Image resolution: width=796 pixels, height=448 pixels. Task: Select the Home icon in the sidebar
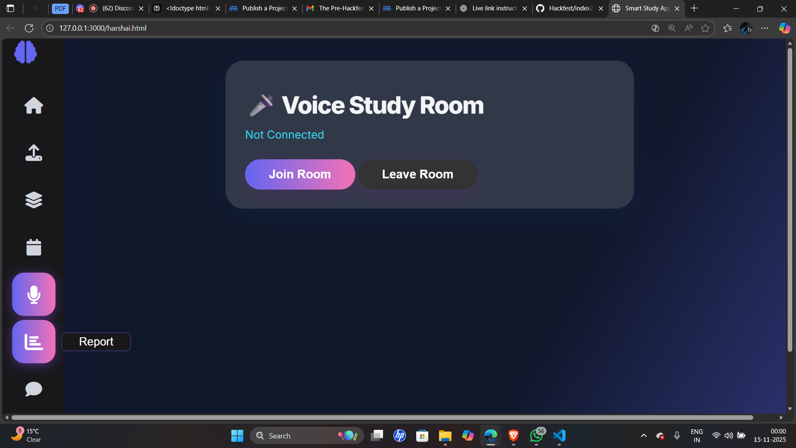tap(34, 106)
